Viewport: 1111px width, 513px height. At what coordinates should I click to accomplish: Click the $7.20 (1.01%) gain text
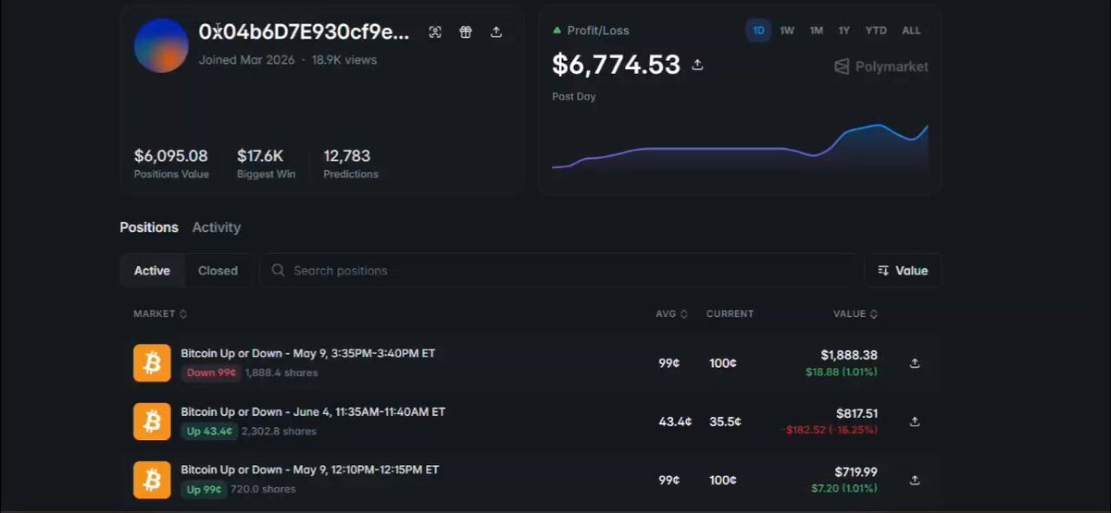click(844, 488)
